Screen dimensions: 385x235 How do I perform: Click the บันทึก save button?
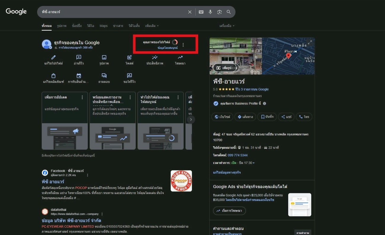point(267,117)
